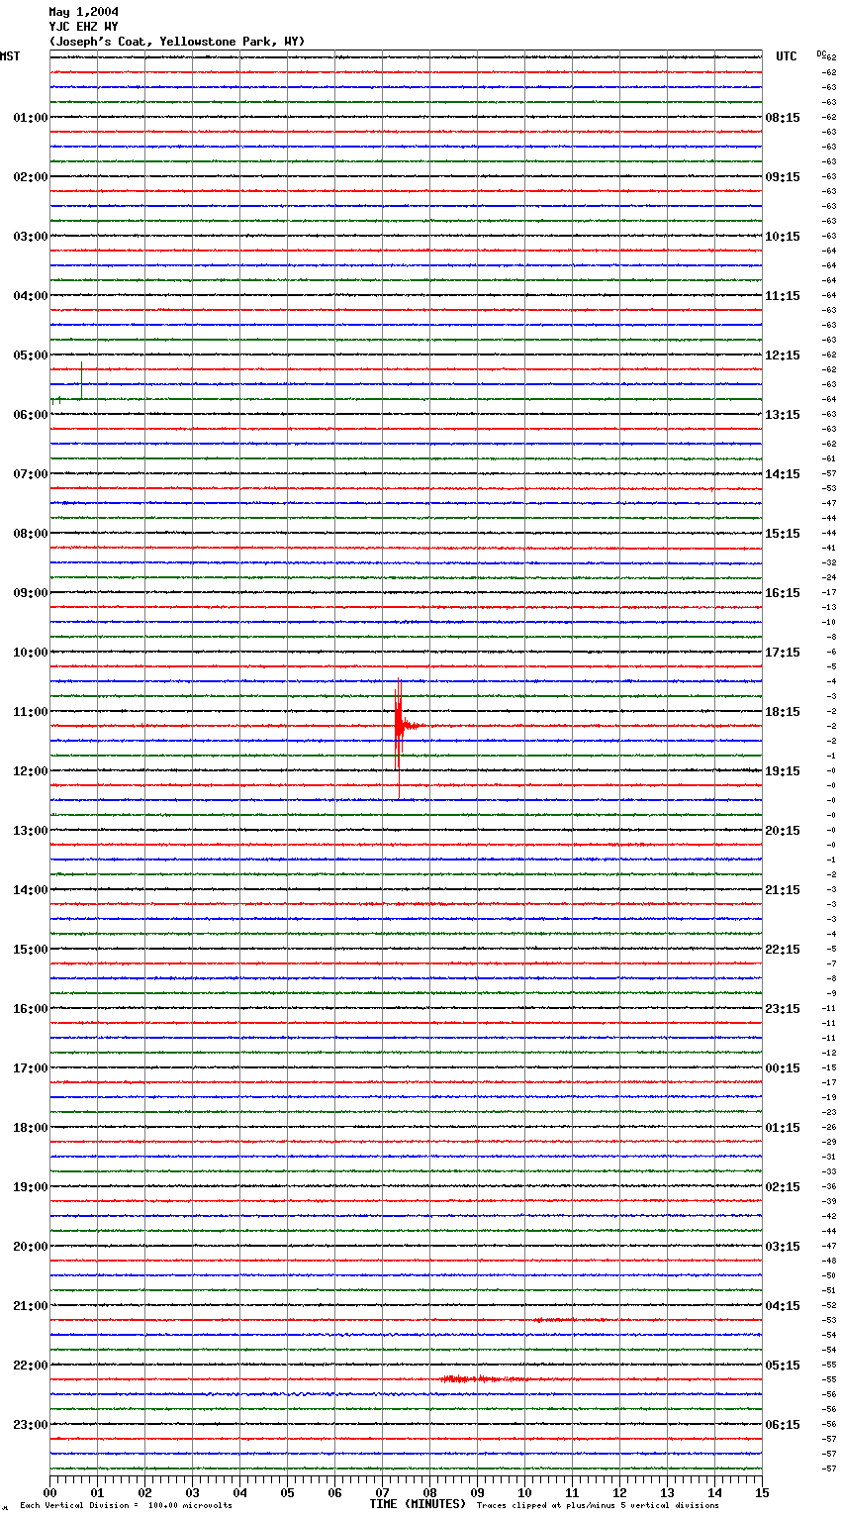Click the location title "Joseph's Coat, Yellowstone Park, WY"
The image size is (841, 1519).
pyautogui.click(x=177, y=42)
